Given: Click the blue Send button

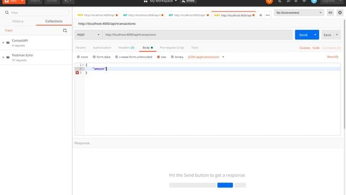Looking at the screenshot, I should [x=303, y=35].
